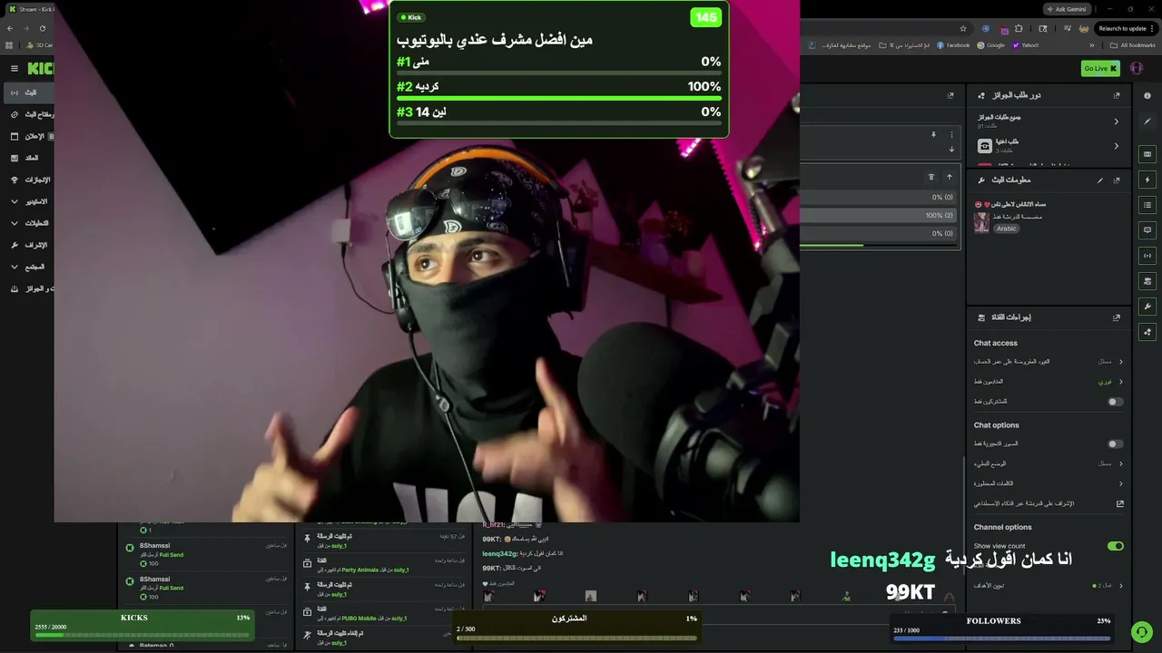The image size is (1162, 653).
Task: Disable Show view count
Action: (x=1116, y=546)
